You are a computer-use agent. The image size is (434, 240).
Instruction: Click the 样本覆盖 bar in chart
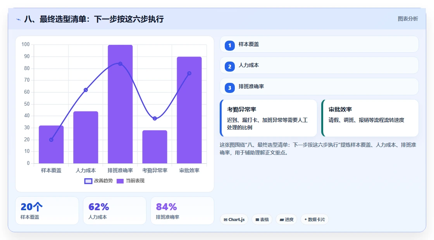(51, 145)
